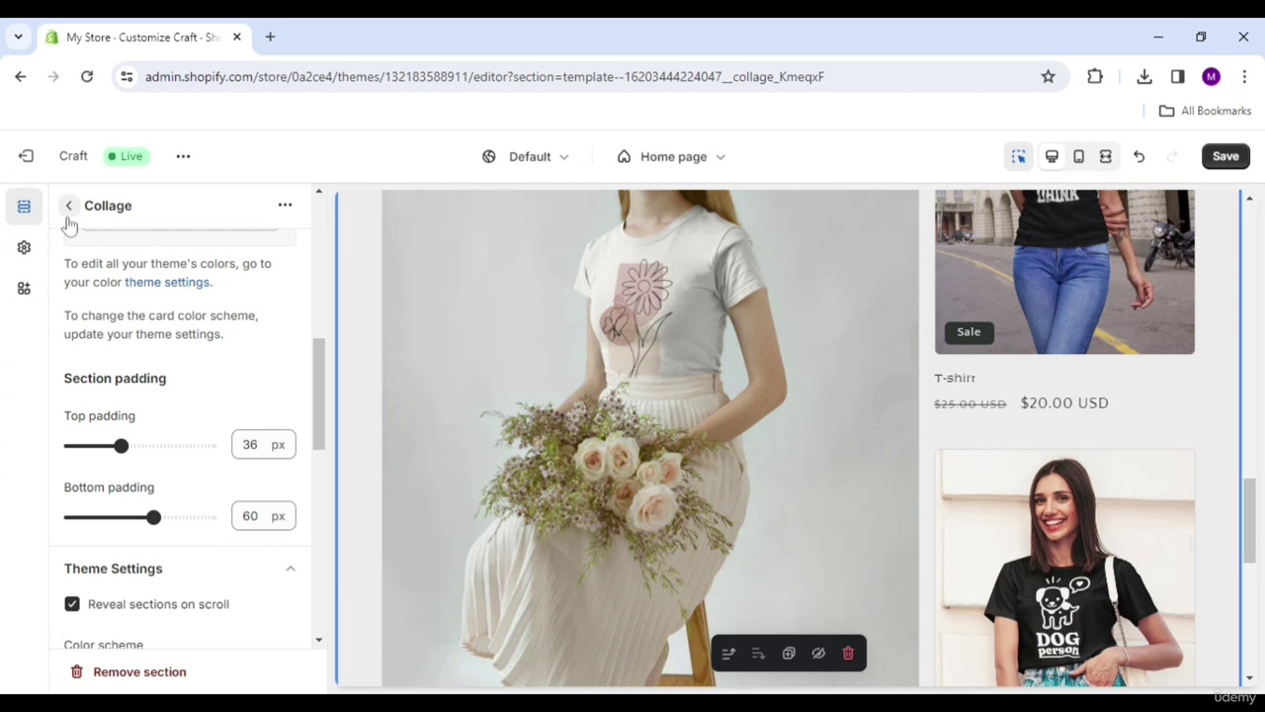This screenshot has width=1265, height=712.
Task: Collapse the Theme Settings group
Action: [291, 569]
